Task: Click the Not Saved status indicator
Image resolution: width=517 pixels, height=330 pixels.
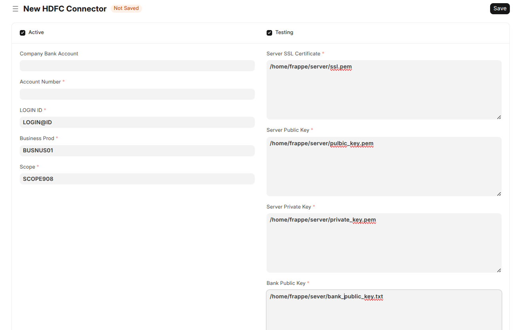Action: [x=126, y=8]
